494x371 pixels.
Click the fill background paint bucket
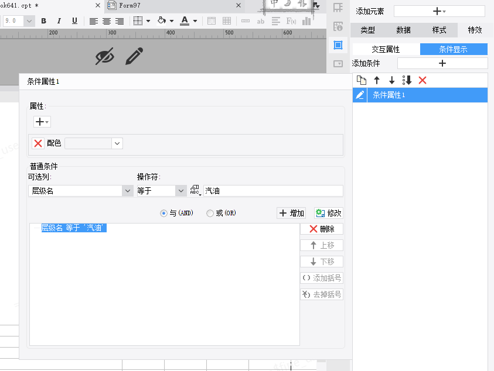pos(162,20)
